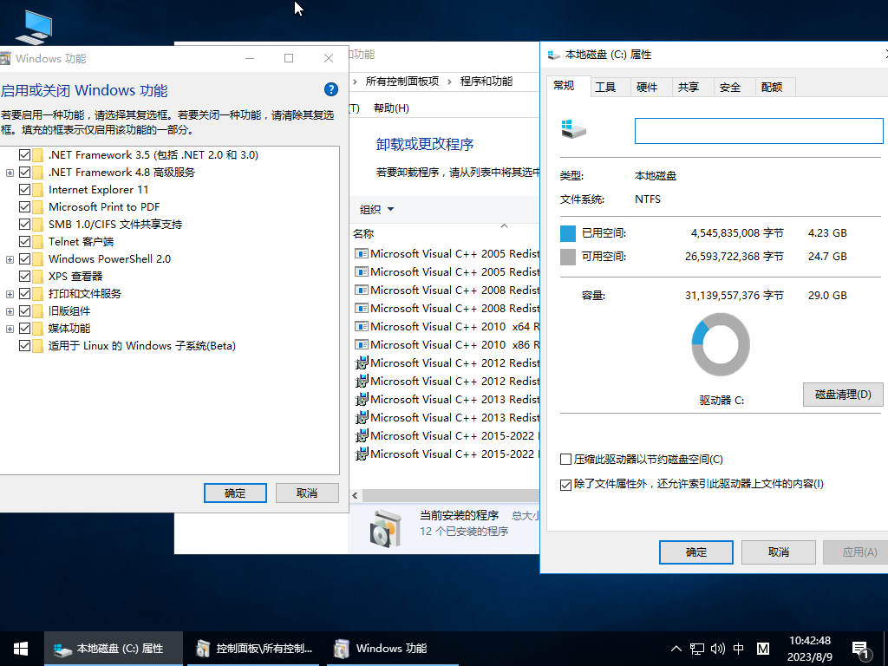
Task: Uncheck .NET Framework 3.5 feature
Action: click(24, 154)
